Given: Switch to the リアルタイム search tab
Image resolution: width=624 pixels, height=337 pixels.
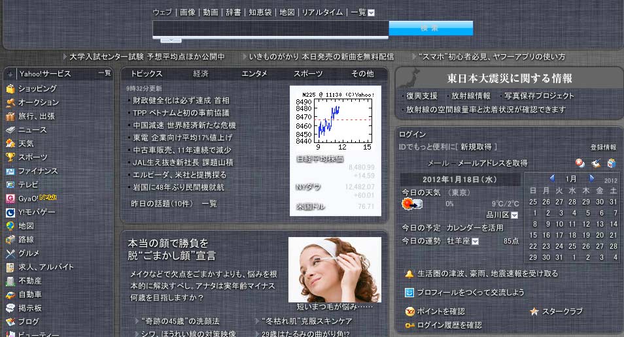Looking at the screenshot, I should tap(322, 12).
